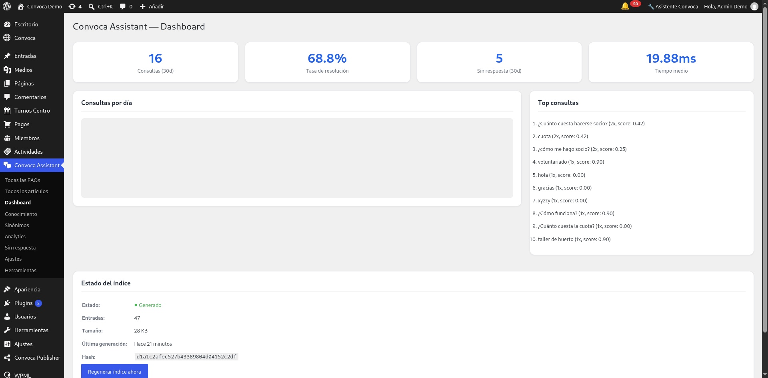Image resolution: width=768 pixels, height=378 pixels.
Task: Click the 19.88ms Tiempo medio card
Action: coord(671,62)
